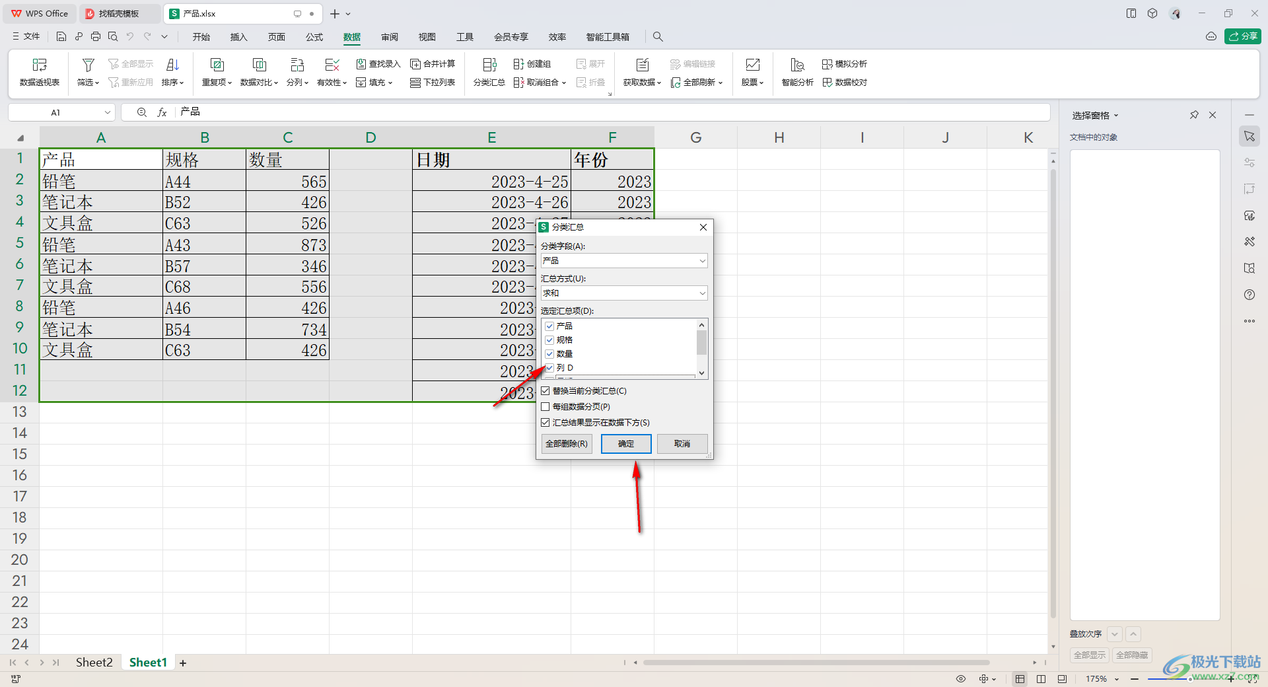Expand the 选择窗格 dropdown
1268x687 pixels.
(1116, 116)
